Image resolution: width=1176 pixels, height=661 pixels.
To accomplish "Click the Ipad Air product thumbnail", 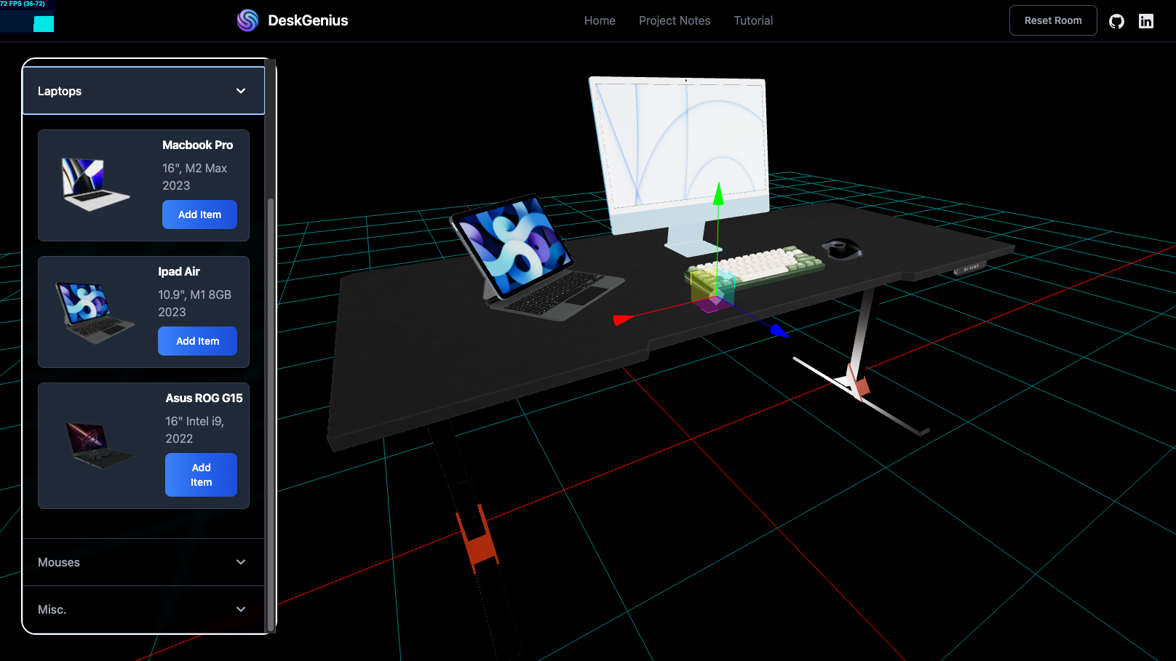I will coord(95,311).
